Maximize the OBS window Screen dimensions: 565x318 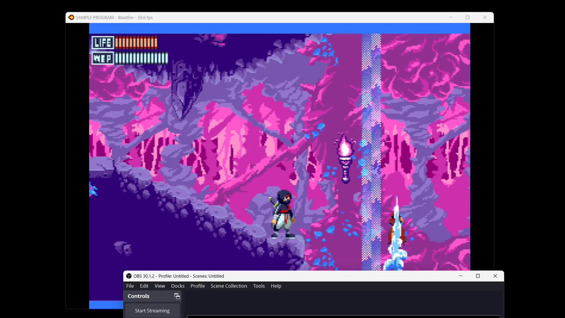tap(478, 276)
